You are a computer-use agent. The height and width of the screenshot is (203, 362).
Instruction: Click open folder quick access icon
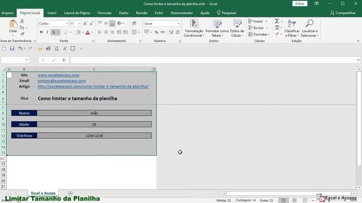click(x=40, y=48)
